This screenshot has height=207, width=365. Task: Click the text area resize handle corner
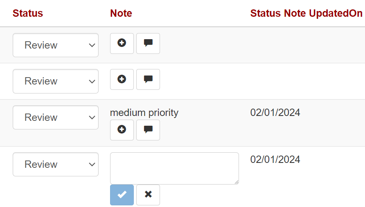237,182
